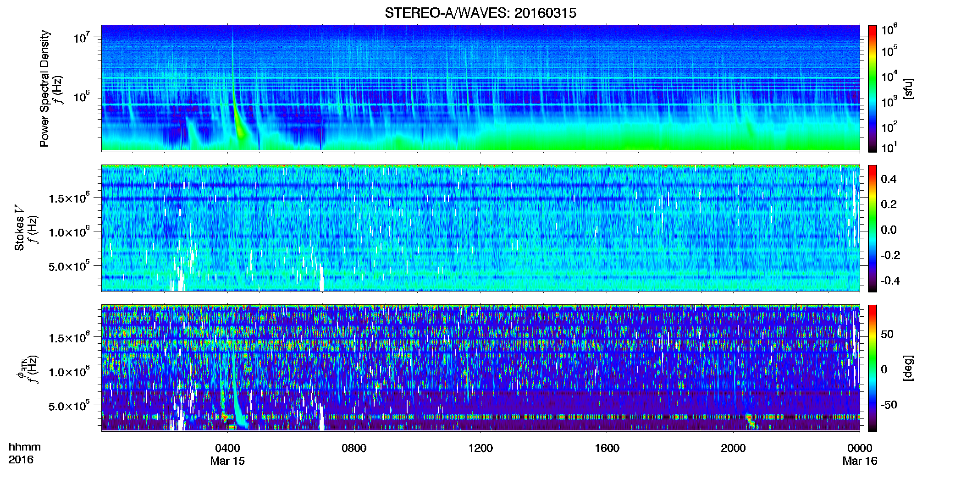Click the 2000 time tick label
961x495 pixels.
click(x=733, y=448)
